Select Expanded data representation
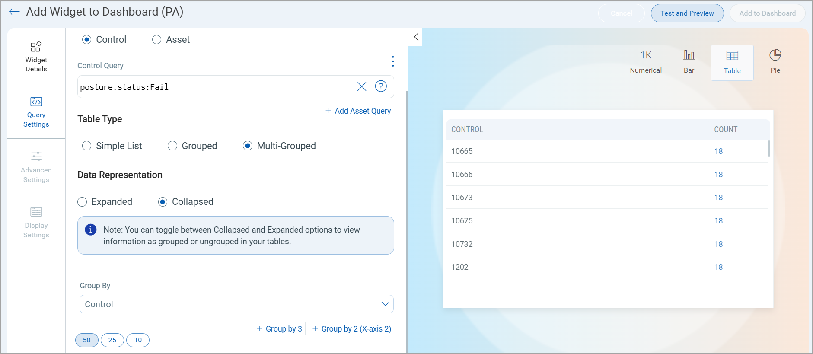 tap(82, 202)
